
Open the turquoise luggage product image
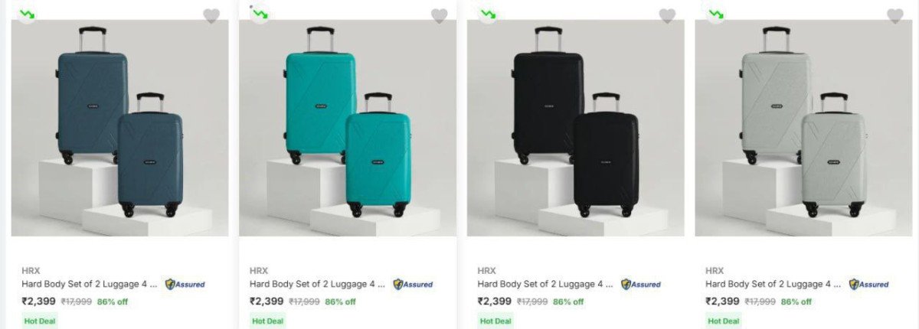point(348,130)
